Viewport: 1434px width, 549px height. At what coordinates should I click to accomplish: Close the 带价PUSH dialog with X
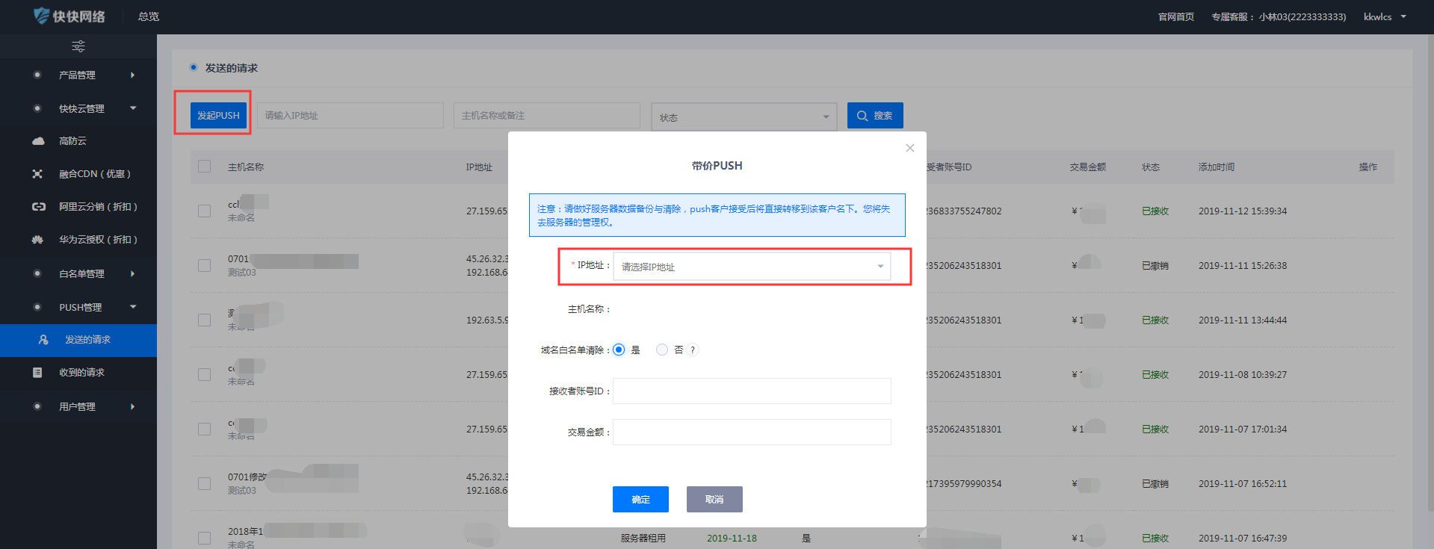909,148
